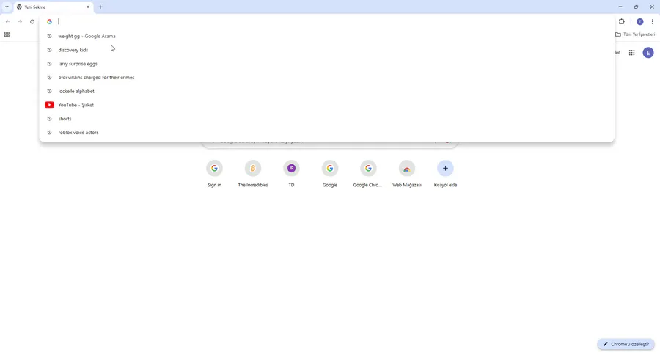Viewport: 660px width, 355px height.
Task: Select the larry surprise eggs suggestion
Action: [x=326, y=64]
